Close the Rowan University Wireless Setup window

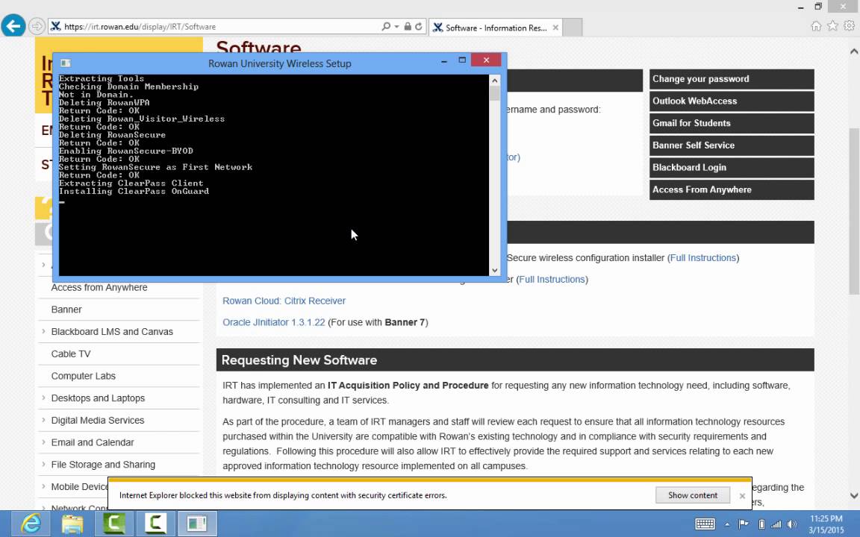(486, 60)
